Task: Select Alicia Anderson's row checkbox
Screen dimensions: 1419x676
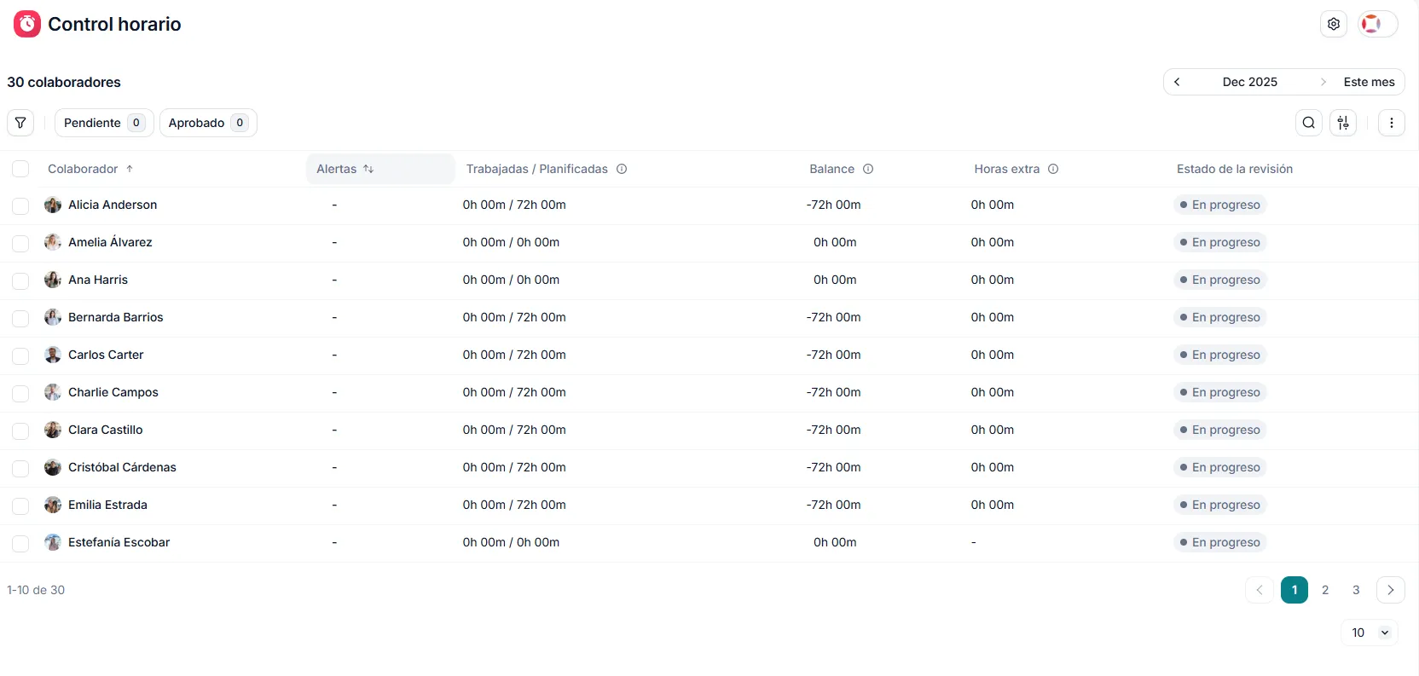Action: click(20, 205)
